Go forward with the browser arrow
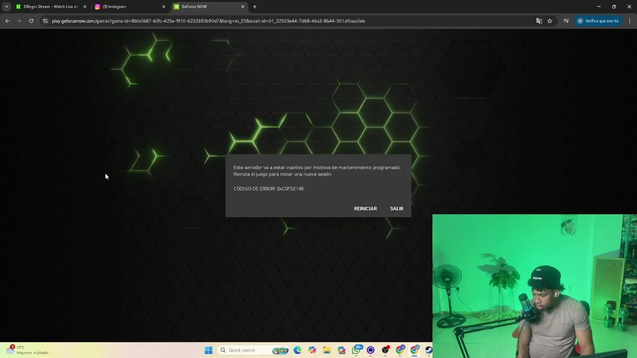Screen dimensions: 637x358 point(19,21)
